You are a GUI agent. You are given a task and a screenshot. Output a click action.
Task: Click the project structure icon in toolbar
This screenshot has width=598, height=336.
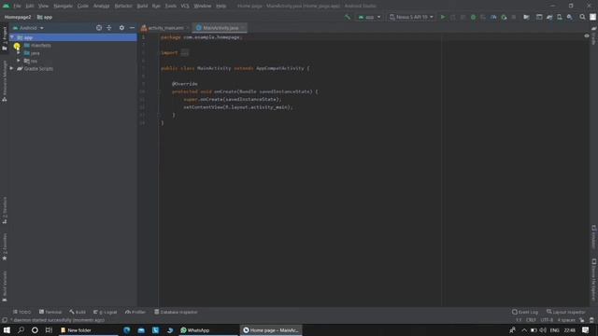click(x=526, y=17)
